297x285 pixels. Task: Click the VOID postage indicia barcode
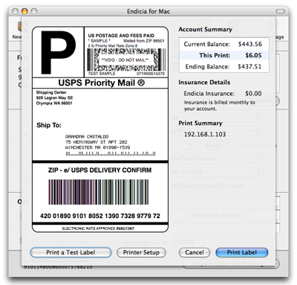click(x=126, y=60)
